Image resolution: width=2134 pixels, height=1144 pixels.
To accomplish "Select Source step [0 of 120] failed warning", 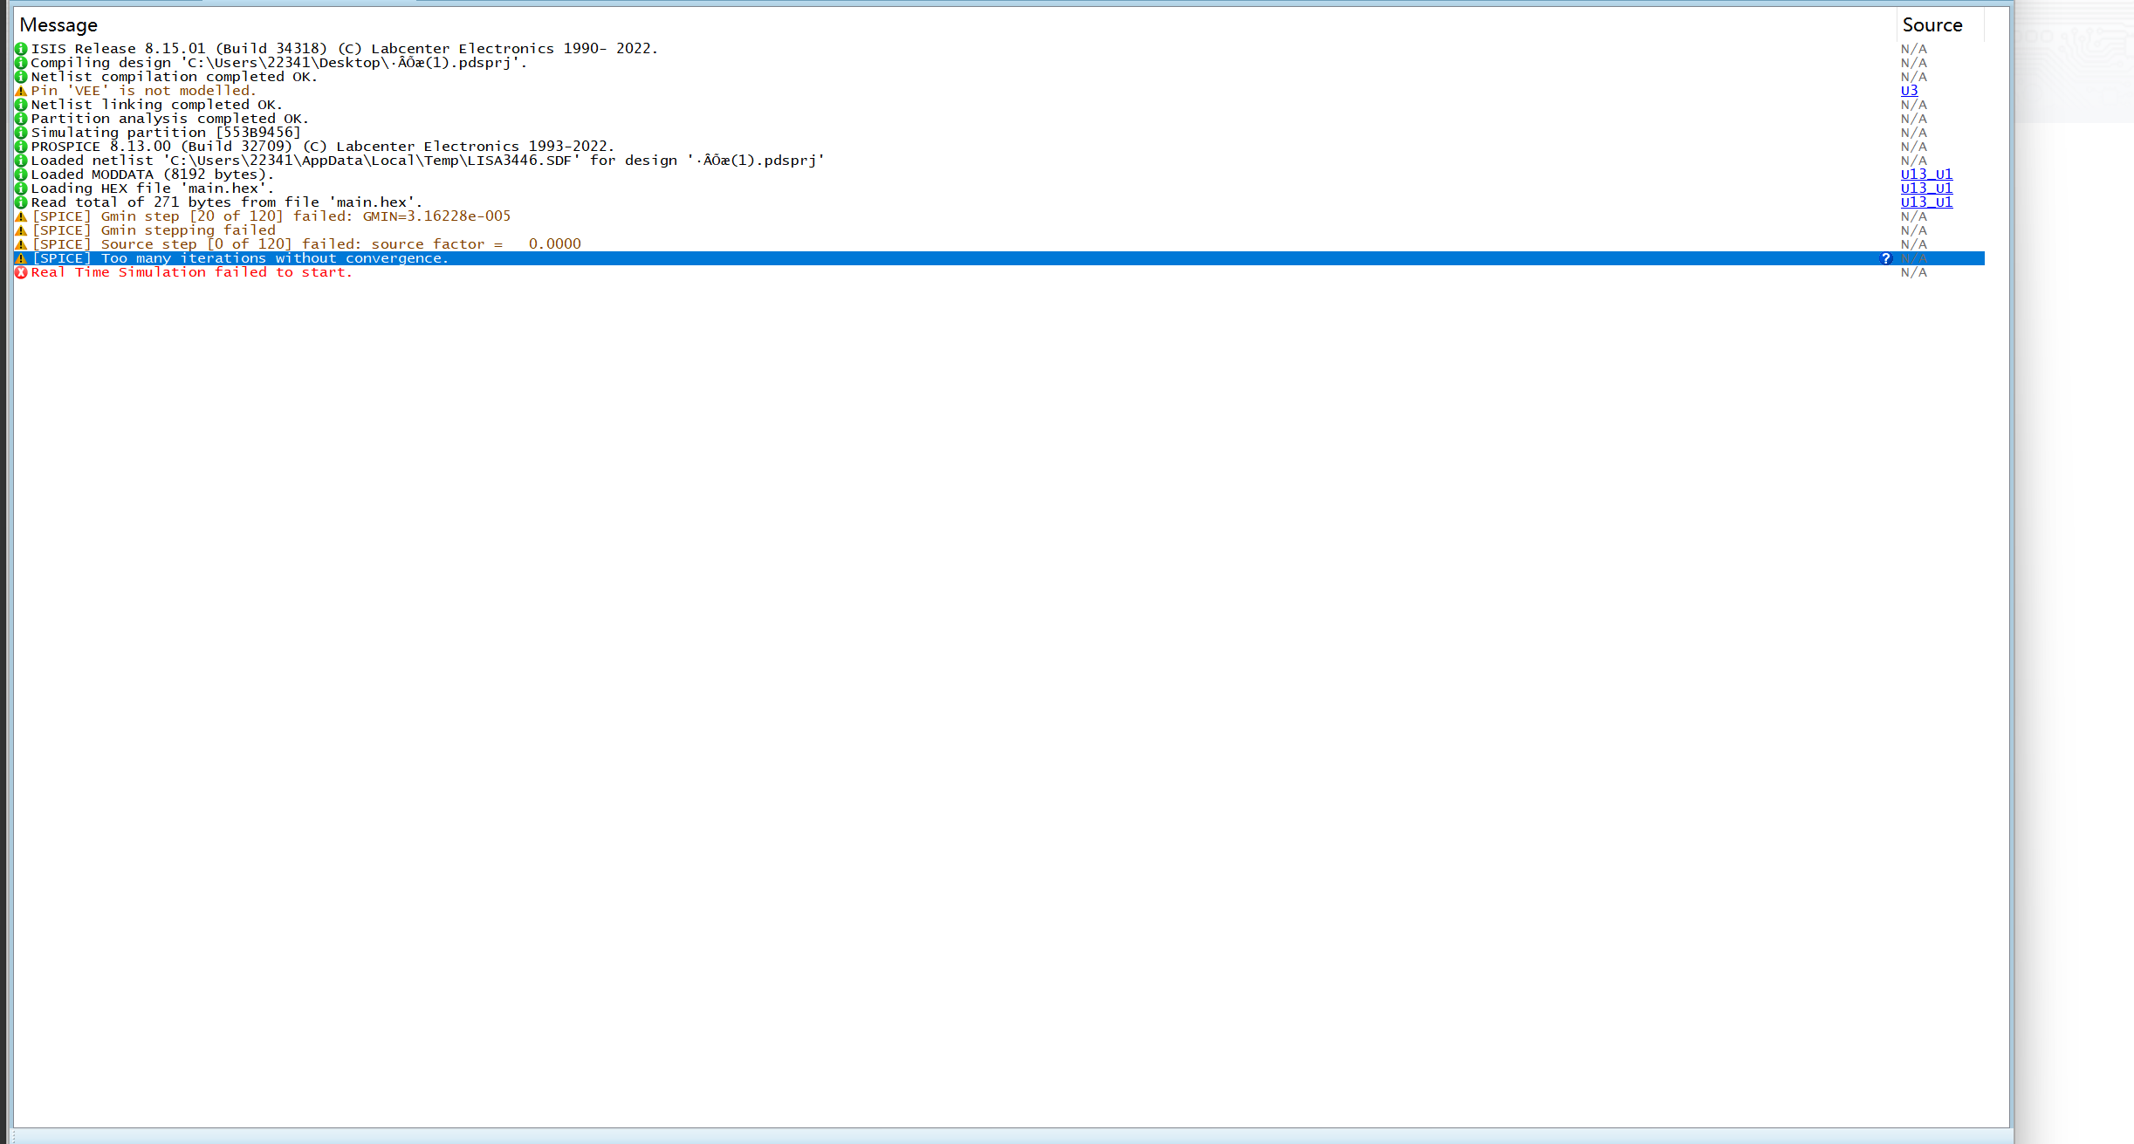I will click(306, 244).
